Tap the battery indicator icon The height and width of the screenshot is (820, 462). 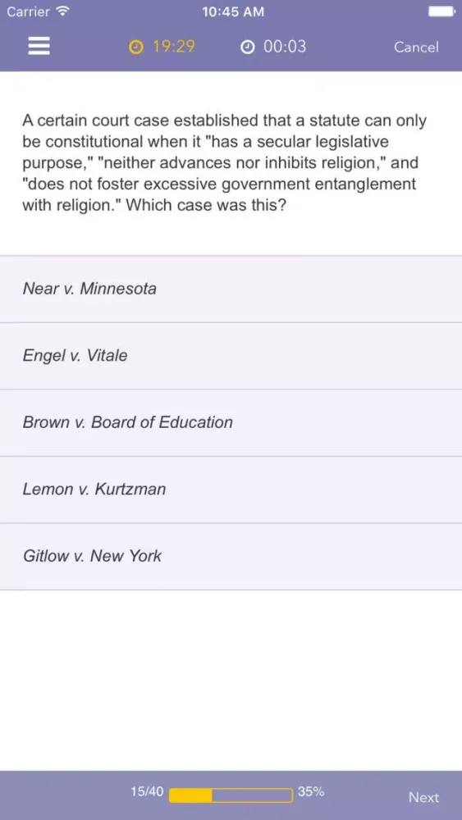[441, 11]
